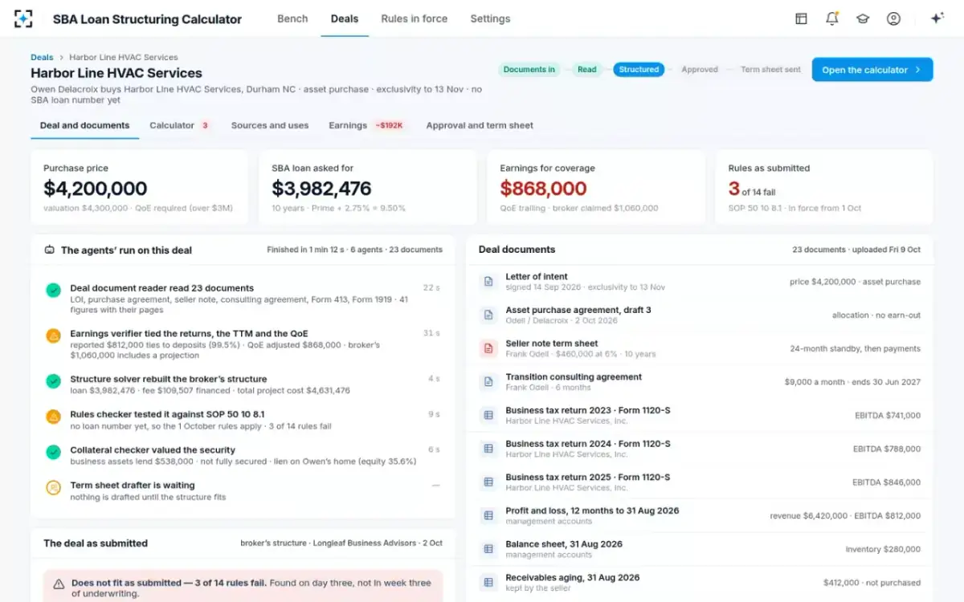Click green check icon for Collateral checker
Screen dimensions: 964x602
(53, 452)
